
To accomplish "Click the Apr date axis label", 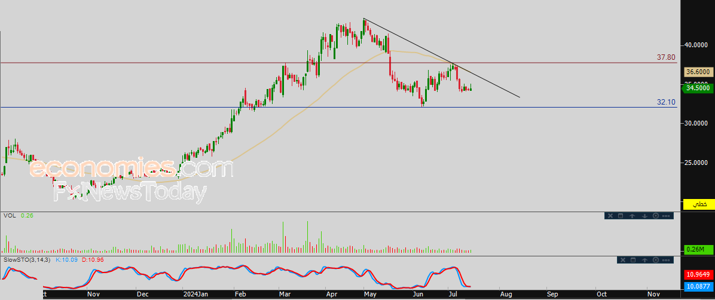I will (332, 295).
